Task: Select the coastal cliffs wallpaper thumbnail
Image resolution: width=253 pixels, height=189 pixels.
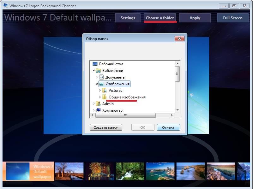Action: click(x=191, y=171)
